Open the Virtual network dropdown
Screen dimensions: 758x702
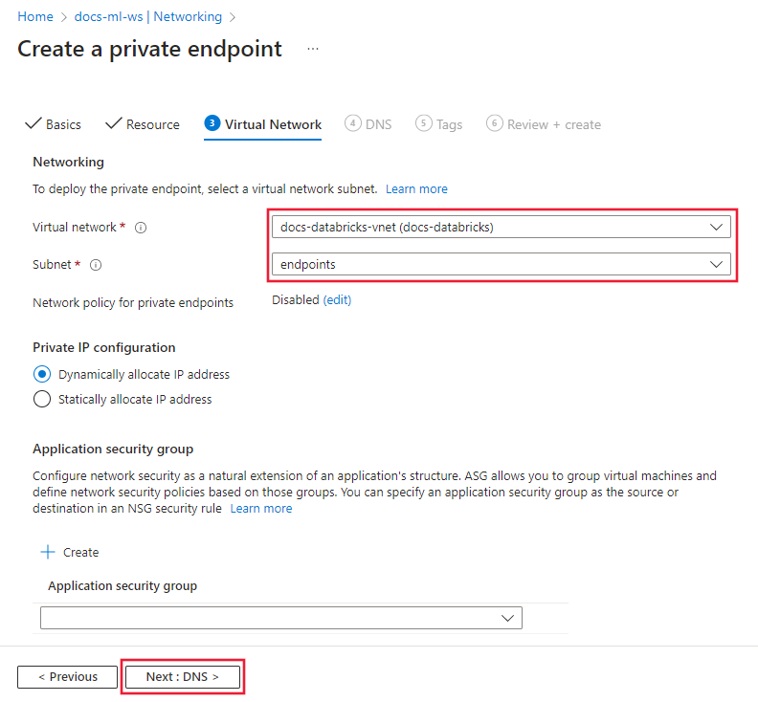501,227
